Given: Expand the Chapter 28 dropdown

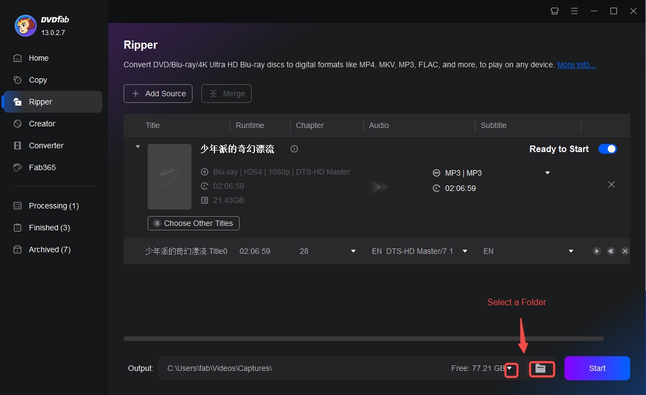Looking at the screenshot, I should [353, 251].
